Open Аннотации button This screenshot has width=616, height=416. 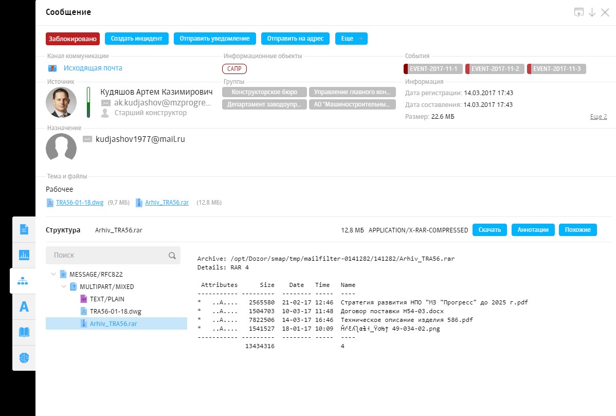pos(533,230)
